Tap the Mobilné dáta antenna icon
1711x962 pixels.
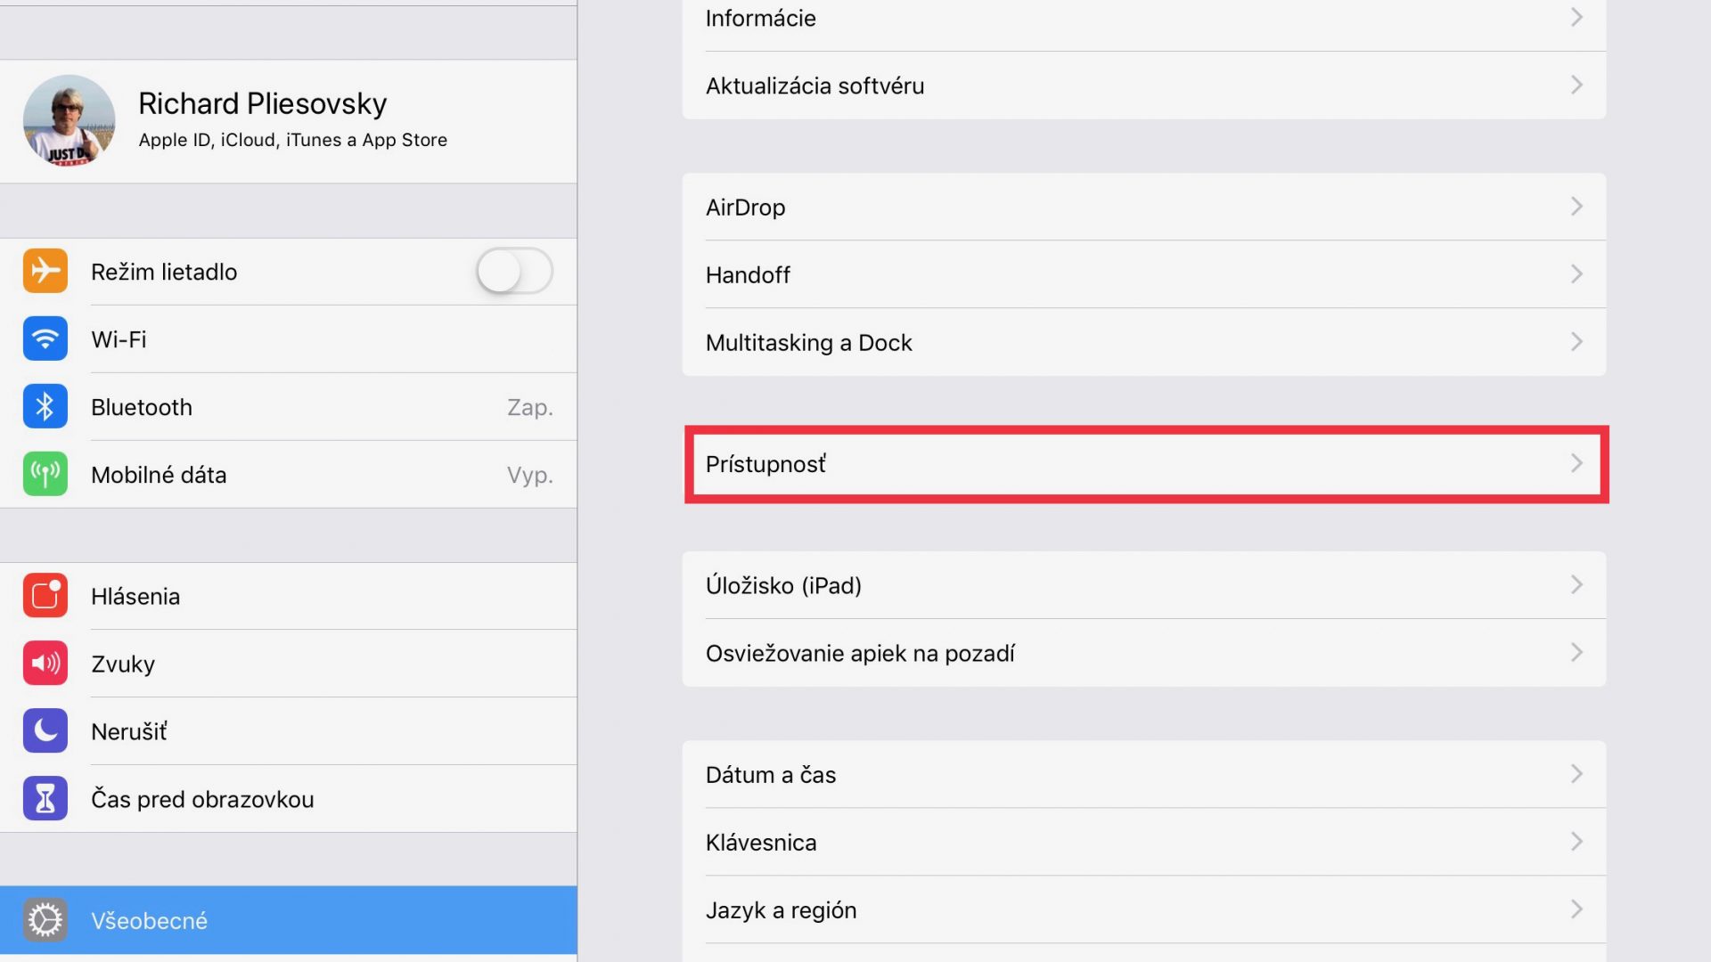(x=45, y=474)
